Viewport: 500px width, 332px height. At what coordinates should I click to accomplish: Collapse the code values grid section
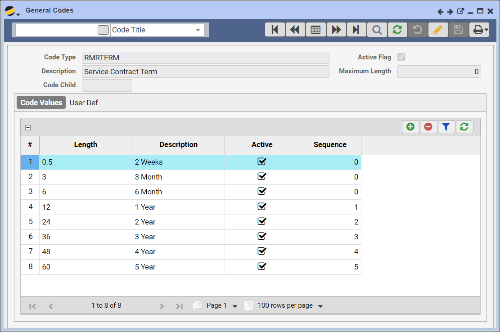(28, 128)
